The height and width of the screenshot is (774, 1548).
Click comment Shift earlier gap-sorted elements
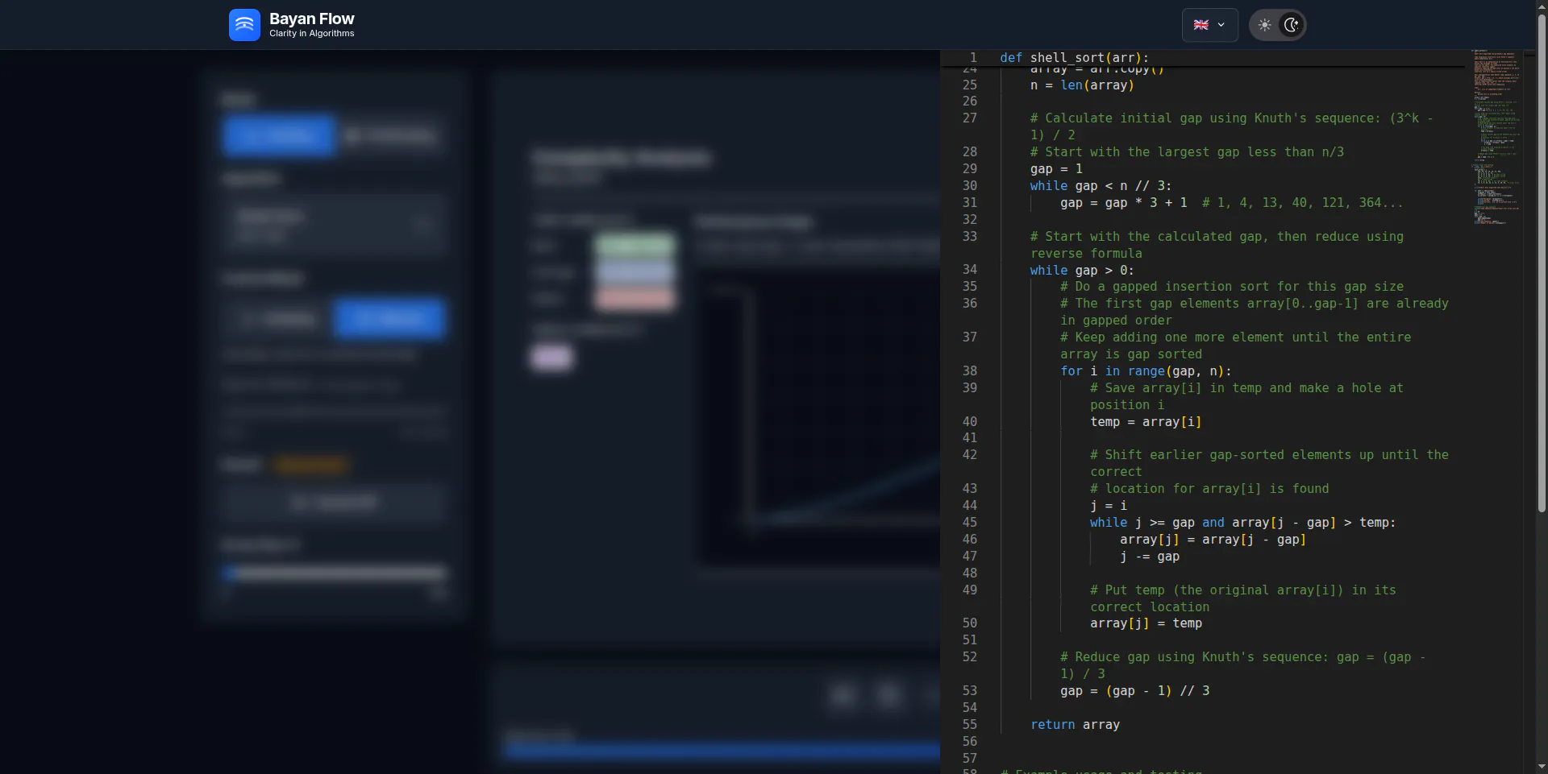1269,463
